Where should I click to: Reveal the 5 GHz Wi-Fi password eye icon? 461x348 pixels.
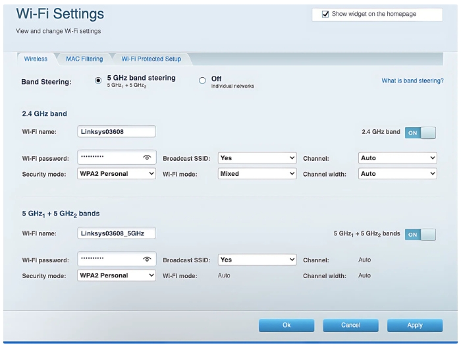(147, 259)
